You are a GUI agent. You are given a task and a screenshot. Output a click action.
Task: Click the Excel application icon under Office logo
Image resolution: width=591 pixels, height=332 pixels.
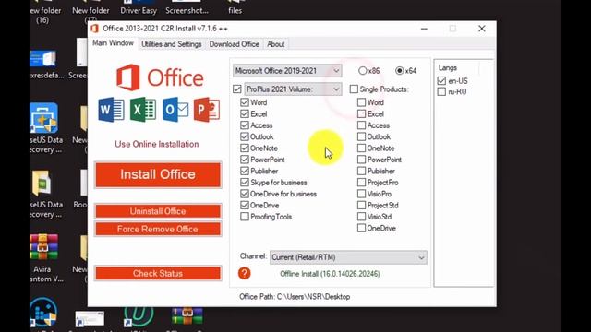pos(143,110)
